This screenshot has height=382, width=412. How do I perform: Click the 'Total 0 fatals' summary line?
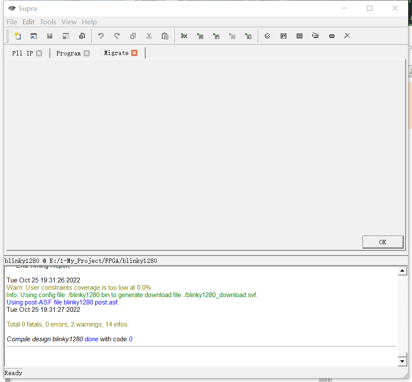(68, 324)
